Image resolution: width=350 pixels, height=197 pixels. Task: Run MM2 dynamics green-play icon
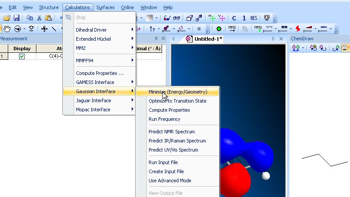[x=258, y=29]
